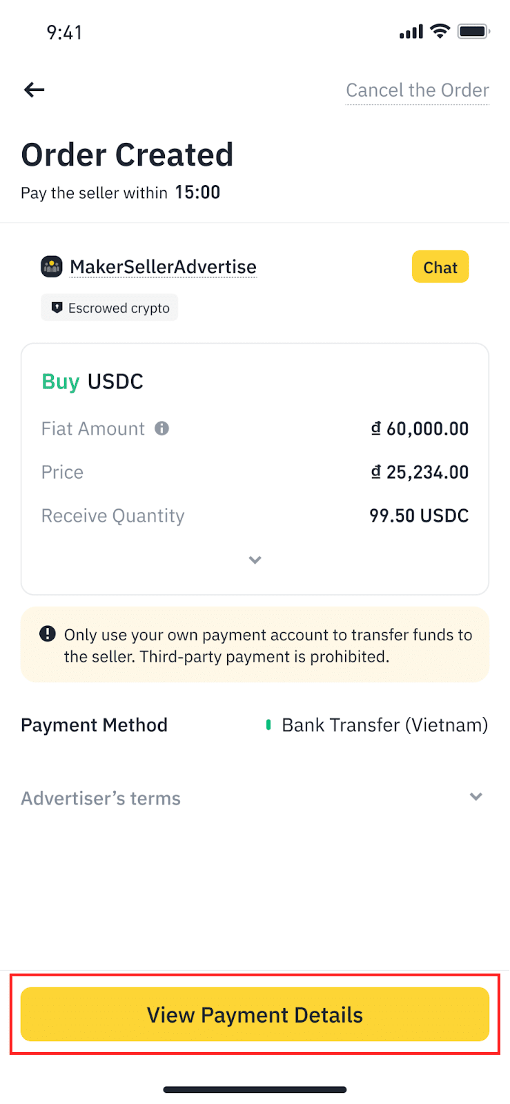Viewport: 510px width, 1104px height.
Task: Select the Bank Transfer (Vietnam) payment method
Action: [384, 725]
